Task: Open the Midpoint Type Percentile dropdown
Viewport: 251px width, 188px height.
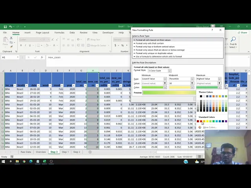Action: pyautogui.click(x=192, y=79)
